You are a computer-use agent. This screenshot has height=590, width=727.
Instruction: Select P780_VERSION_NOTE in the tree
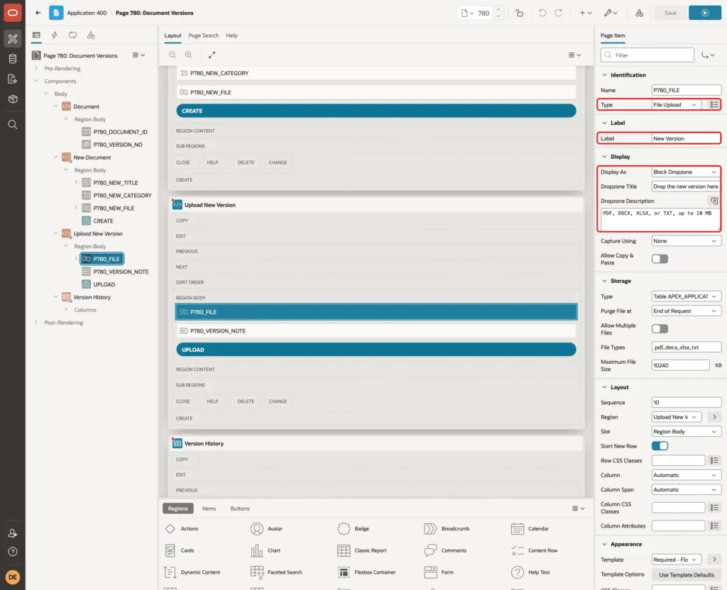[121, 272]
